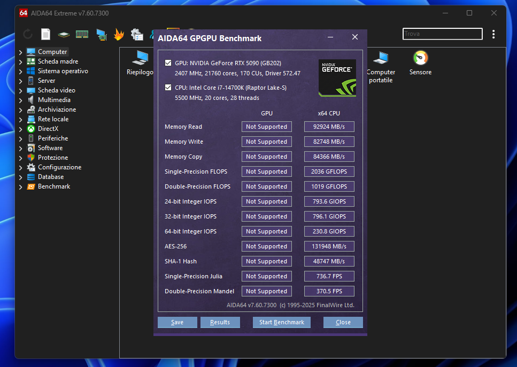Select the Server tree entry
The width and height of the screenshot is (517, 367).
46,80
